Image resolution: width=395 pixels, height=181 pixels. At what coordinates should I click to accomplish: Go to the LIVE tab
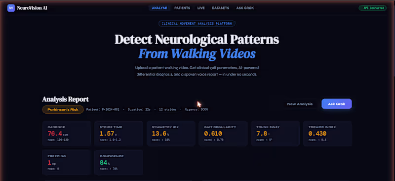coord(201,8)
